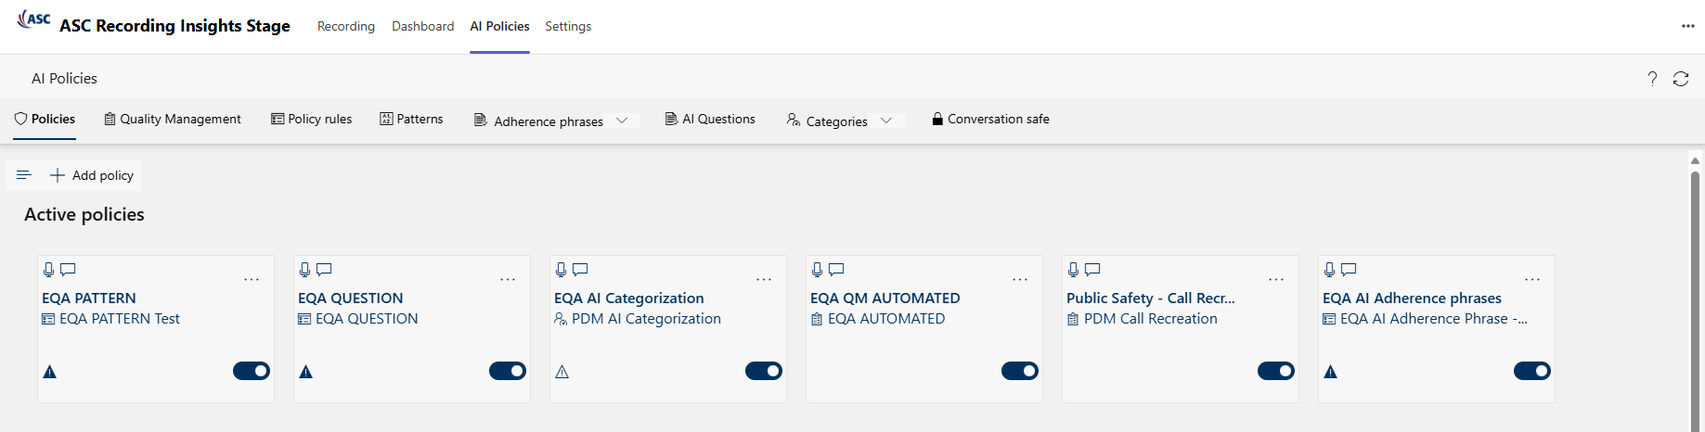Click chat bubble icon on EQA QUESTION card
Screen dimensions: 1705x432
[x=324, y=270]
